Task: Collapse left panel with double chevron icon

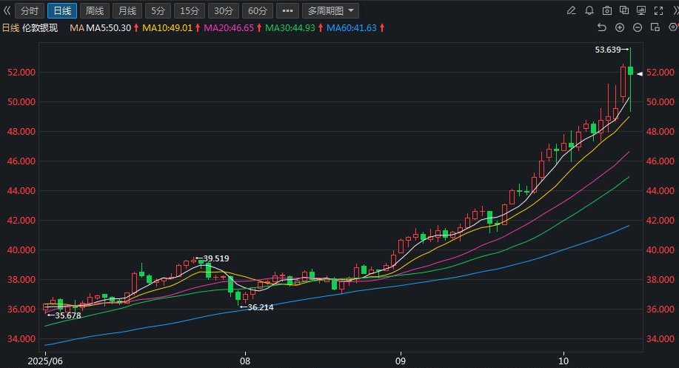Action: 7,10
